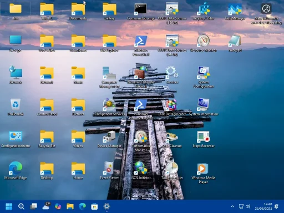284x213 pixels.
Task: Open the Gallery shortcut
Action: click(109, 11)
